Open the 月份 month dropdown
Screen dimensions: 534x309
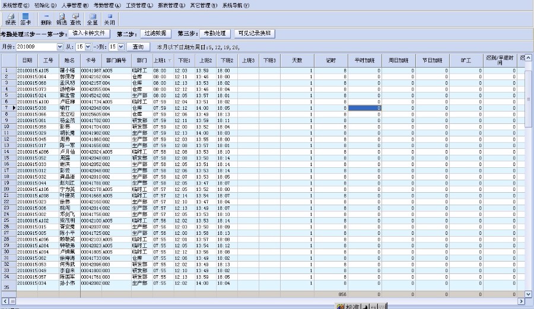tap(60, 47)
